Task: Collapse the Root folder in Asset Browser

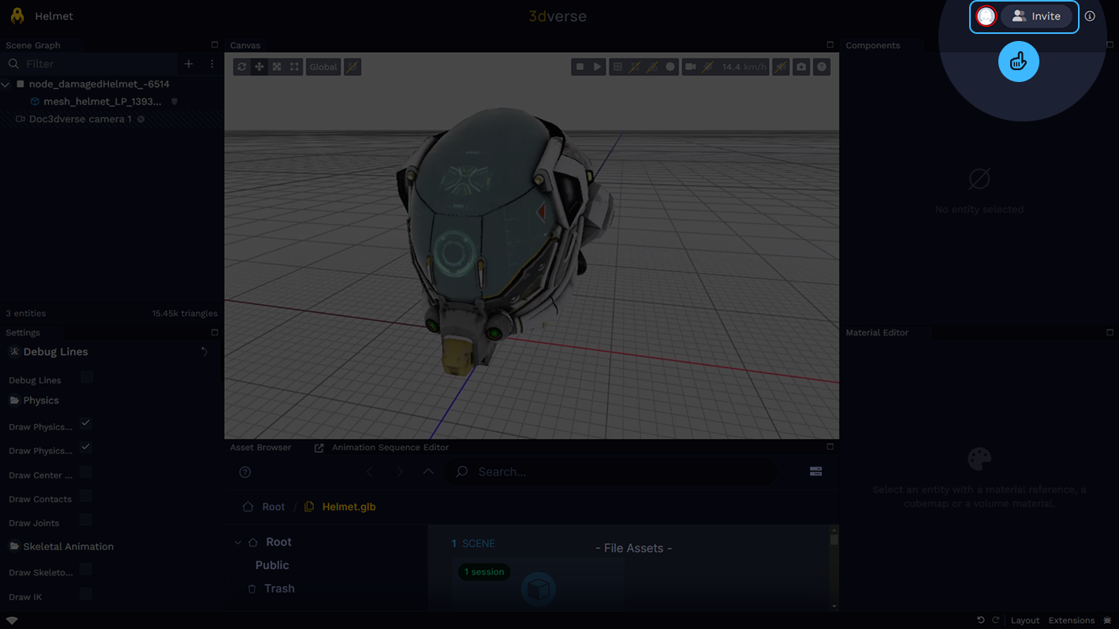Action: click(x=237, y=542)
